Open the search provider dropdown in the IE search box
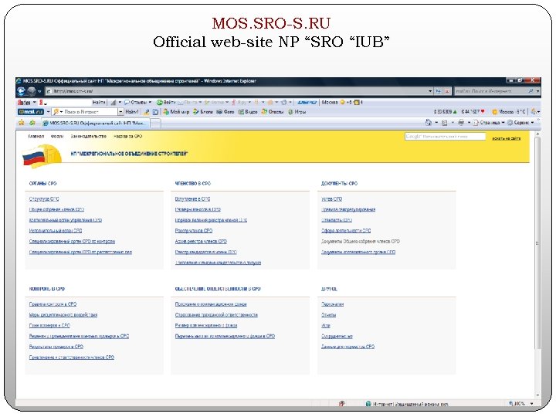The width and height of the screenshot is (556, 417). (537, 91)
